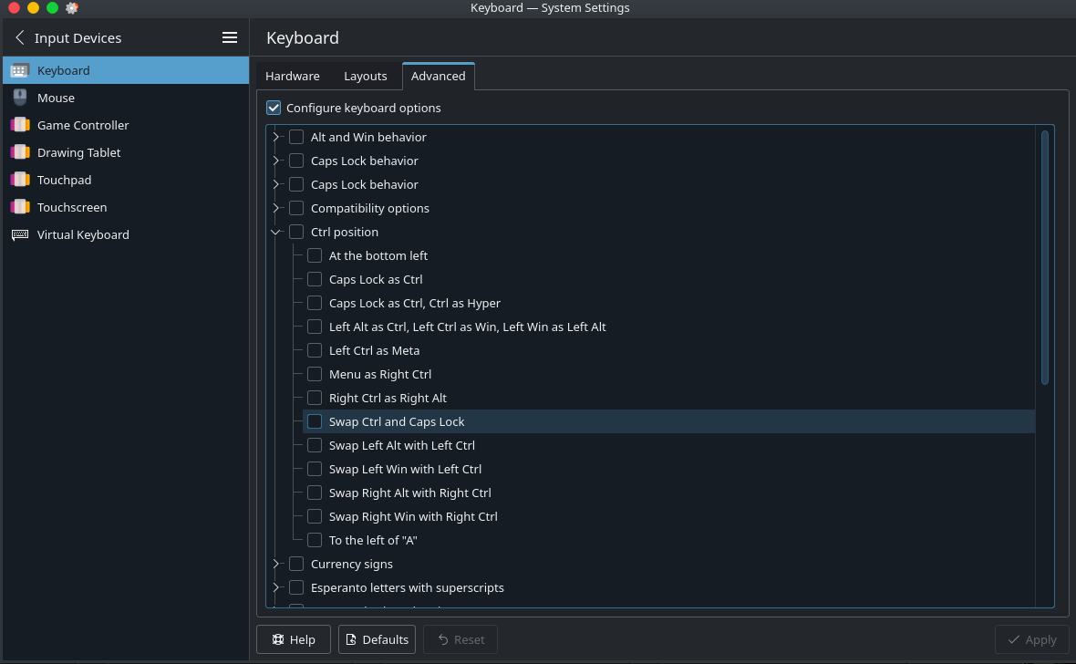Expand Esperanto letters with superscripts group
This screenshot has width=1076, height=664.
click(276, 587)
